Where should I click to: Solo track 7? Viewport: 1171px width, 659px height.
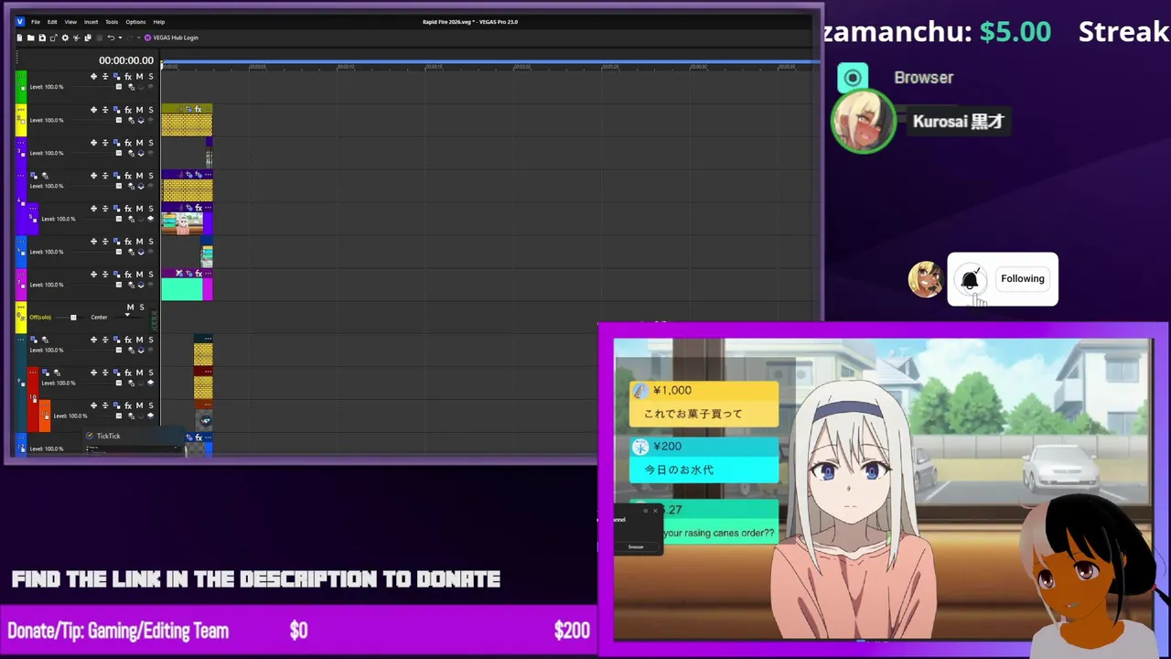(151, 275)
